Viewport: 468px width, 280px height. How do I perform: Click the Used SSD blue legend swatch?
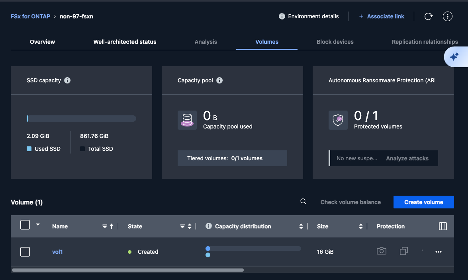point(29,149)
